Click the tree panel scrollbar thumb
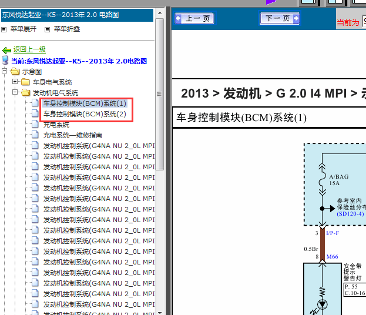Screen dimensions: 366x315 click(x=160, y=94)
